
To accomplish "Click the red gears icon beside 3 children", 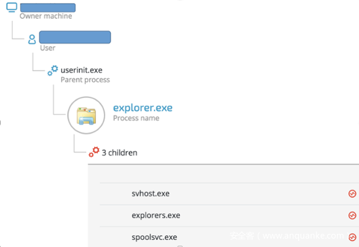I will (x=93, y=153).
